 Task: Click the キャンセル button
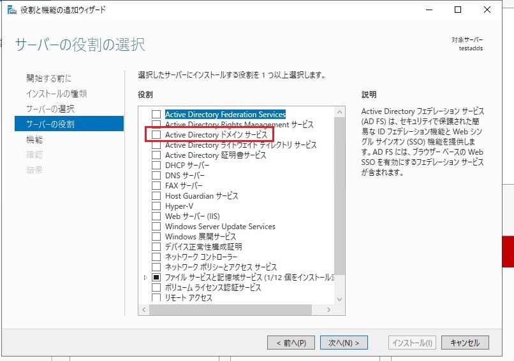pos(465,343)
